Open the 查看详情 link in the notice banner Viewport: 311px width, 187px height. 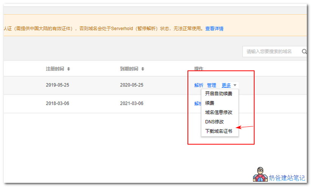214,28
